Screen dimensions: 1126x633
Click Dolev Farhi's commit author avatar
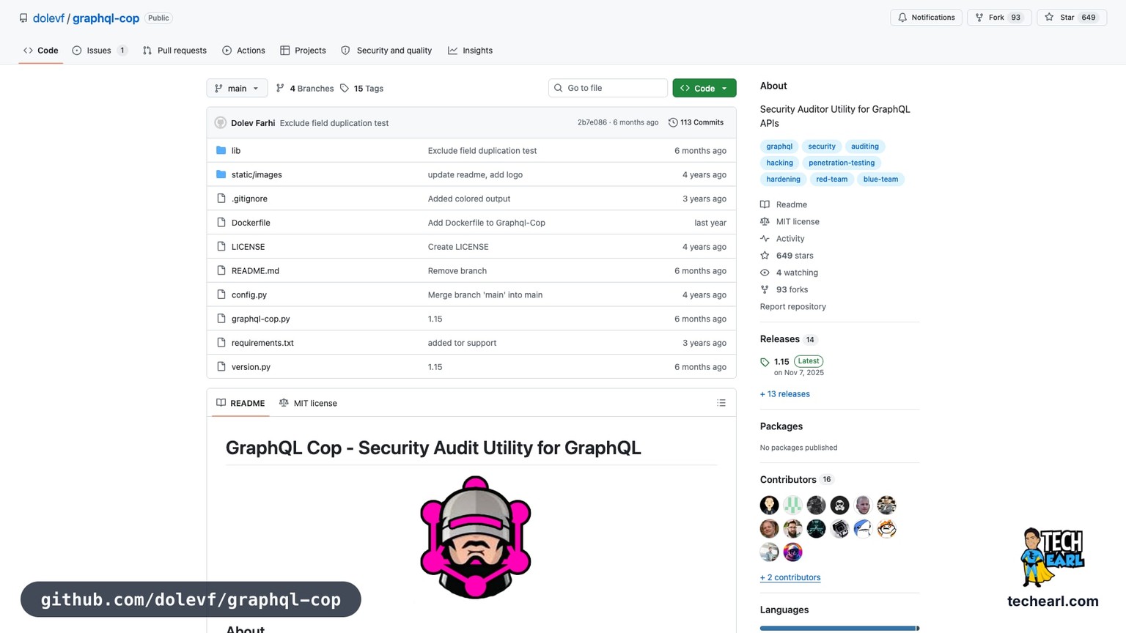pyautogui.click(x=221, y=123)
